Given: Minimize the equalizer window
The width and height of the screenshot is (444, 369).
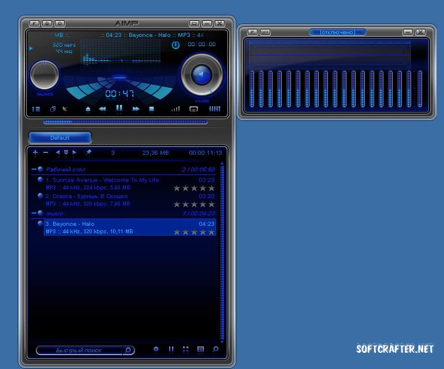Looking at the screenshot, I should (x=408, y=32).
